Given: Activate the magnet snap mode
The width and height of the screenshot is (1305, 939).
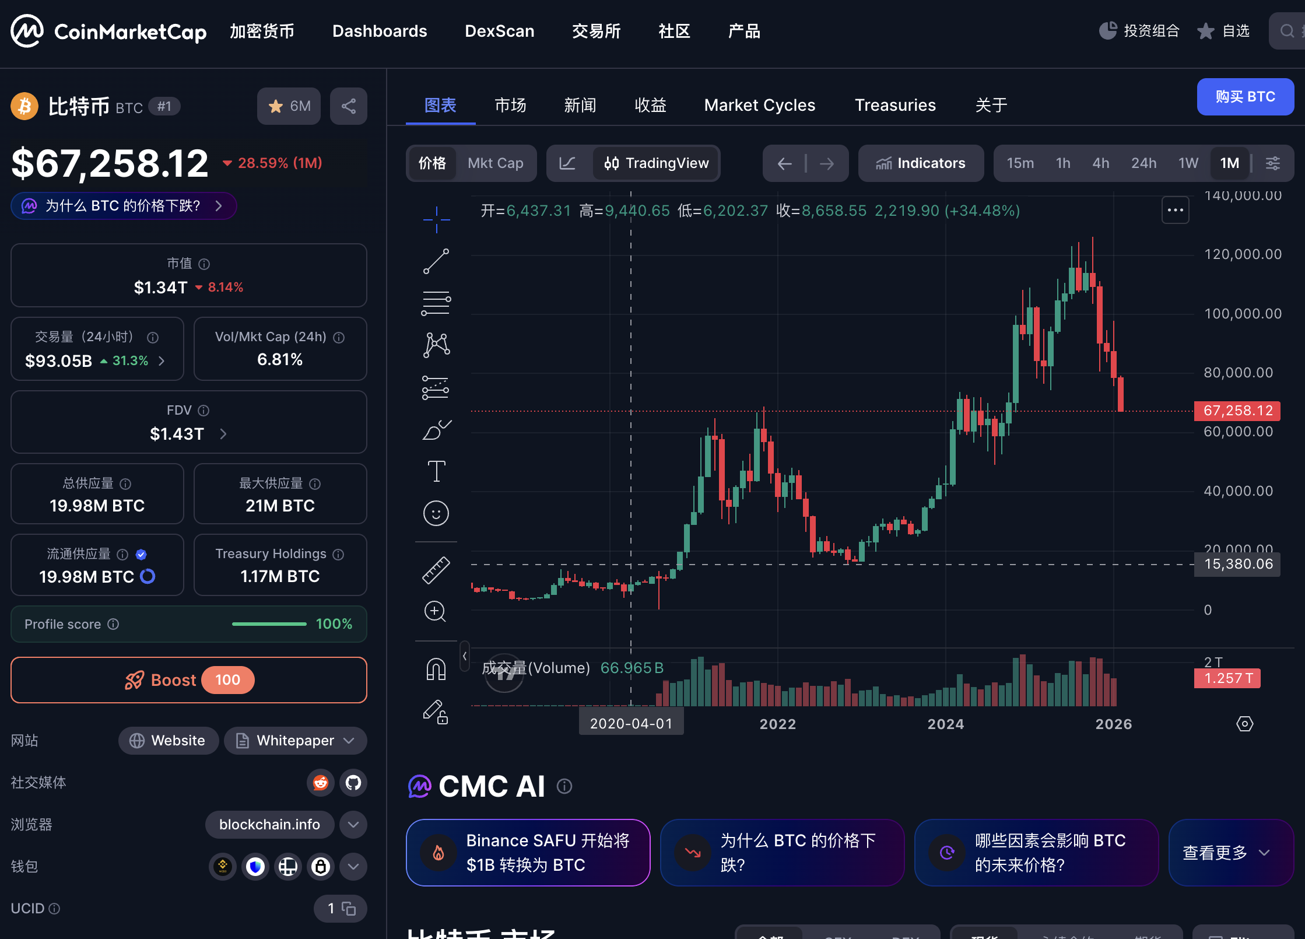Looking at the screenshot, I should (x=436, y=669).
